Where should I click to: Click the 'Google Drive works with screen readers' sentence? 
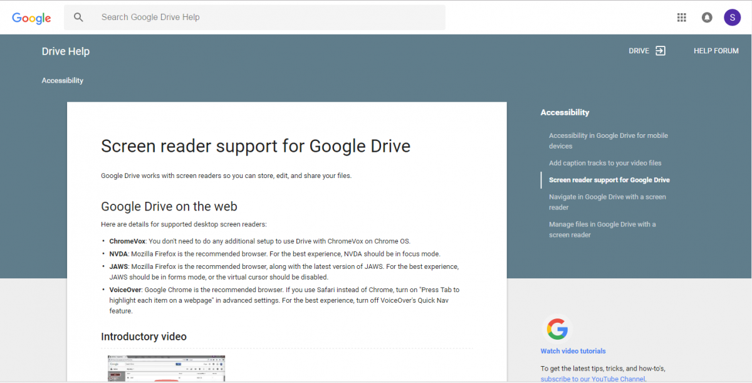coord(226,176)
